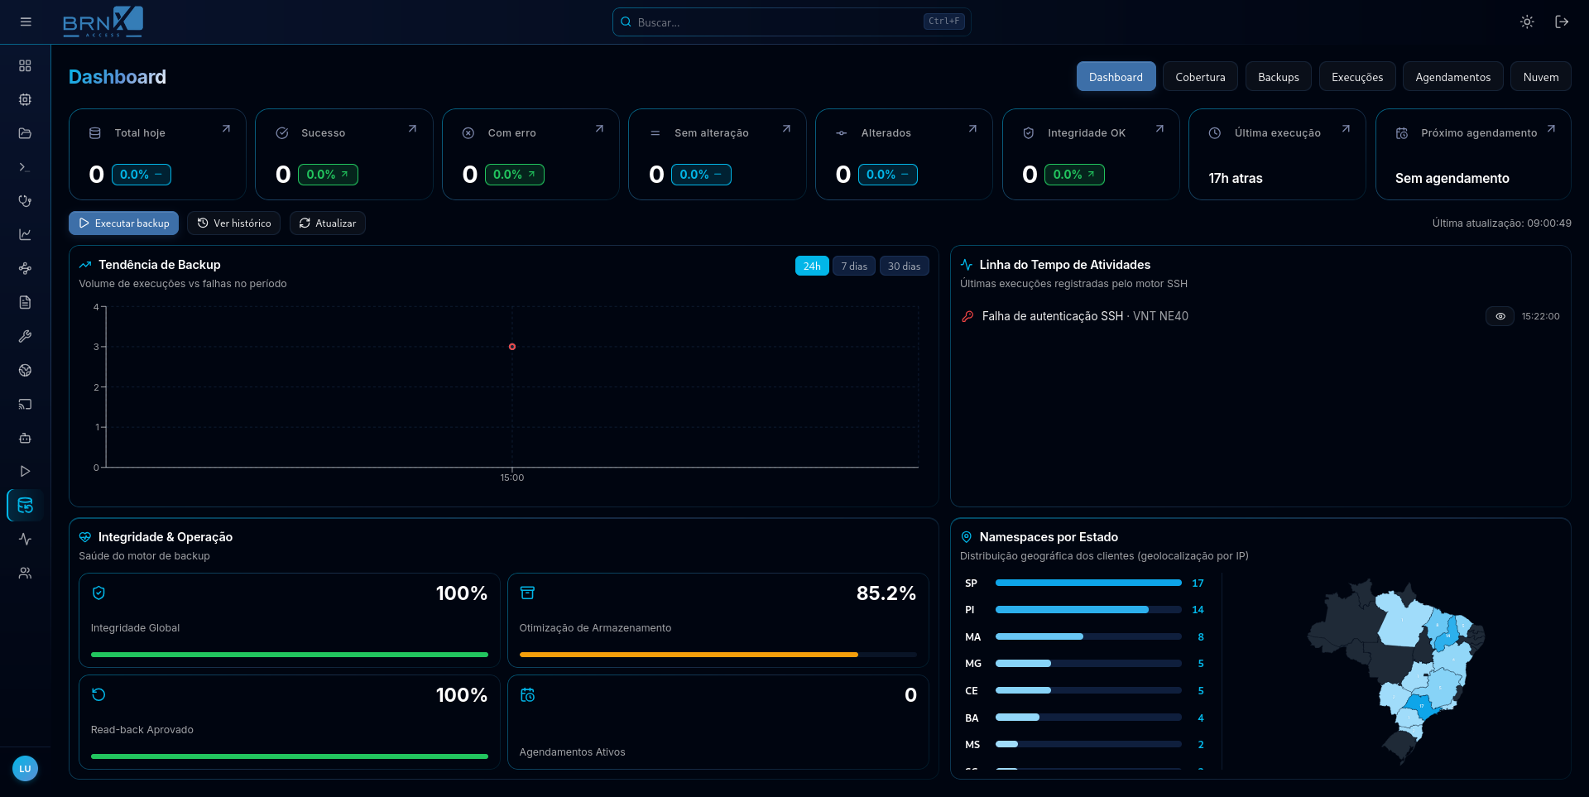Click the Agendamentos Ativos calendar icon
The height and width of the screenshot is (797, 1589).
pos(527,695)
